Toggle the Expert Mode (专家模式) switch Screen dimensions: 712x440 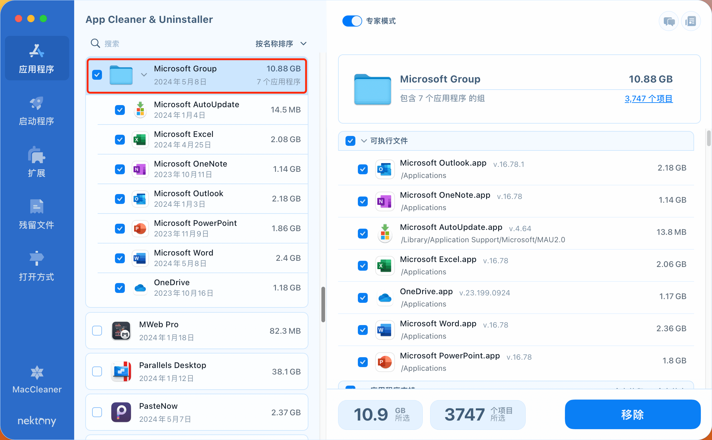352,21
